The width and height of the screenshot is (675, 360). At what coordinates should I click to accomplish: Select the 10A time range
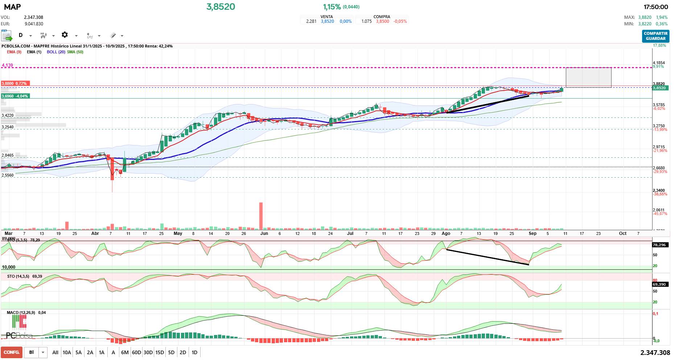tap(67, 352)
